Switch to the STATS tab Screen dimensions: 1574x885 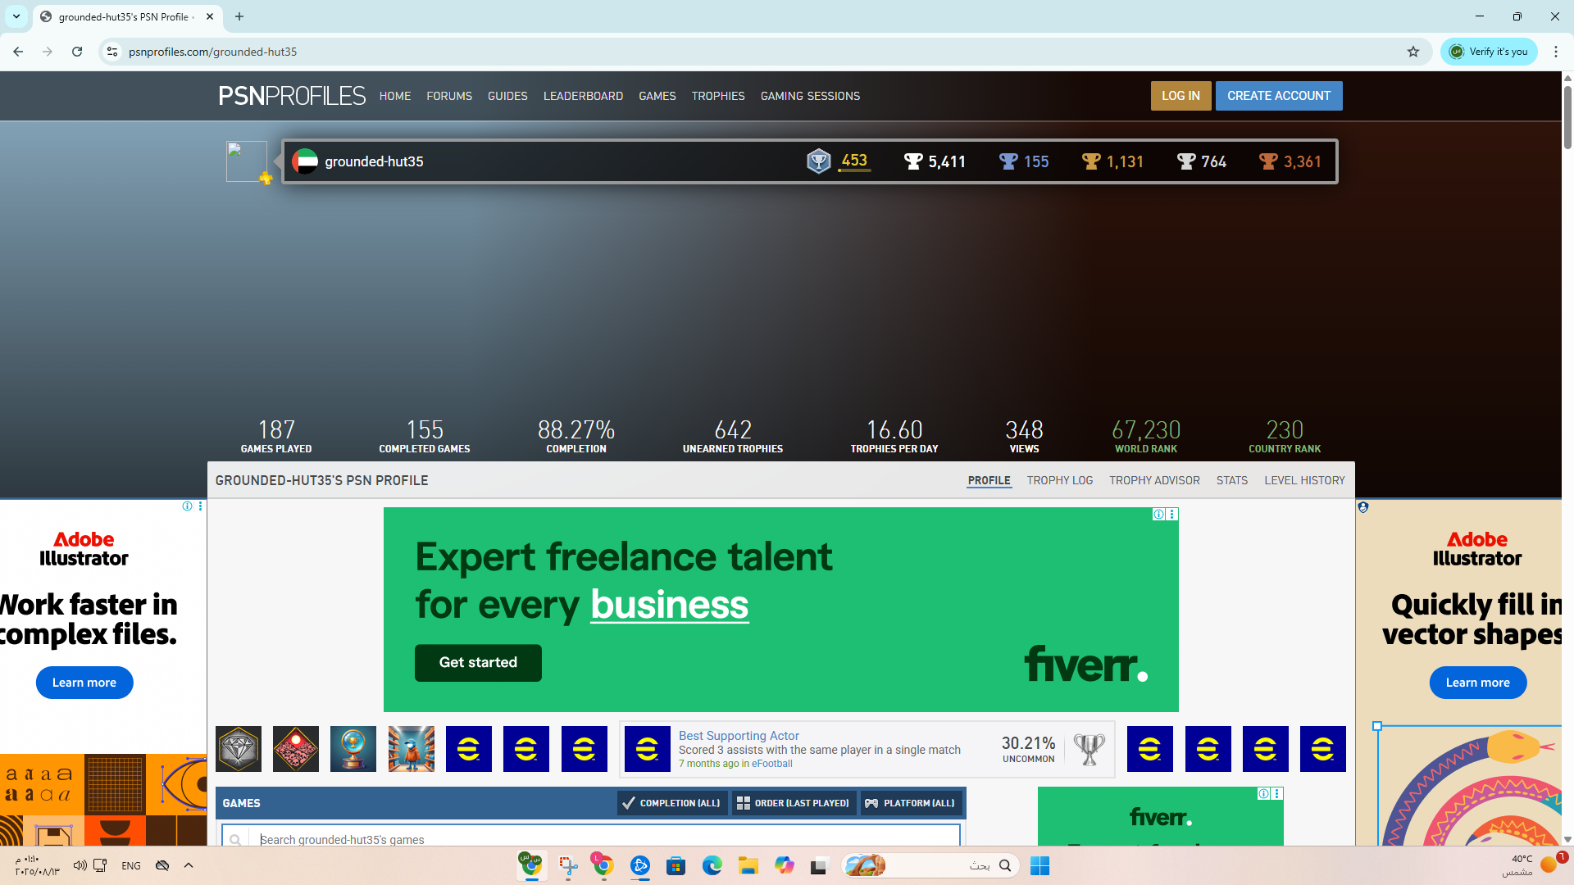(1232, 480)
